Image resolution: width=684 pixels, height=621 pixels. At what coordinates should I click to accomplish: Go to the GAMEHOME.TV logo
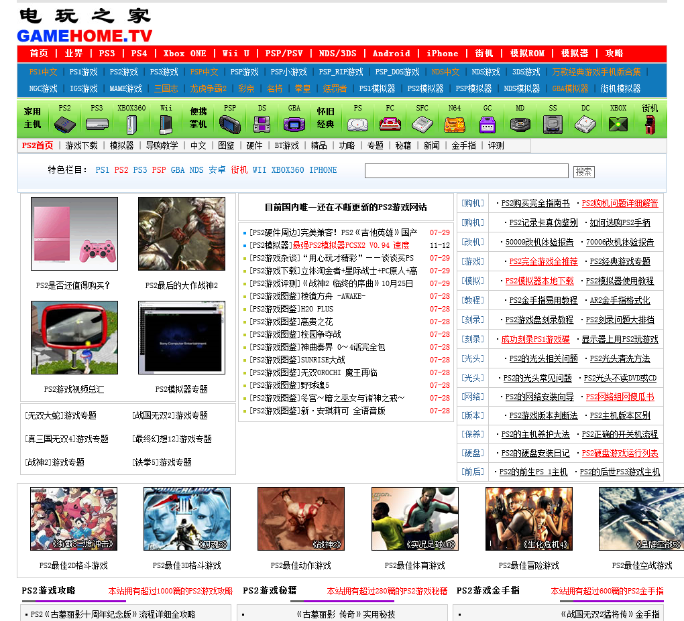point(84,36)
